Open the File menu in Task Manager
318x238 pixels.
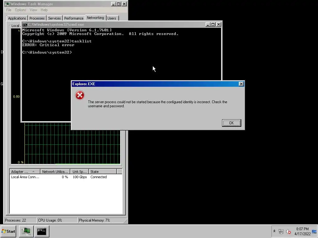9,10
